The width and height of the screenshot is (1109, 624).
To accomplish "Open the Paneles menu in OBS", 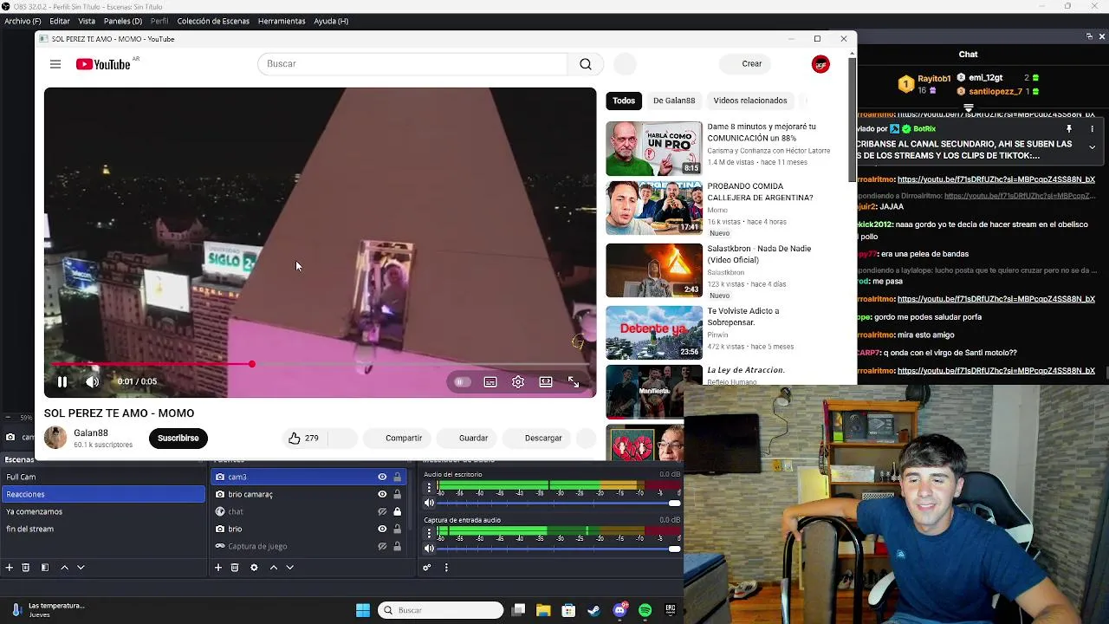I will click(123, 21).
